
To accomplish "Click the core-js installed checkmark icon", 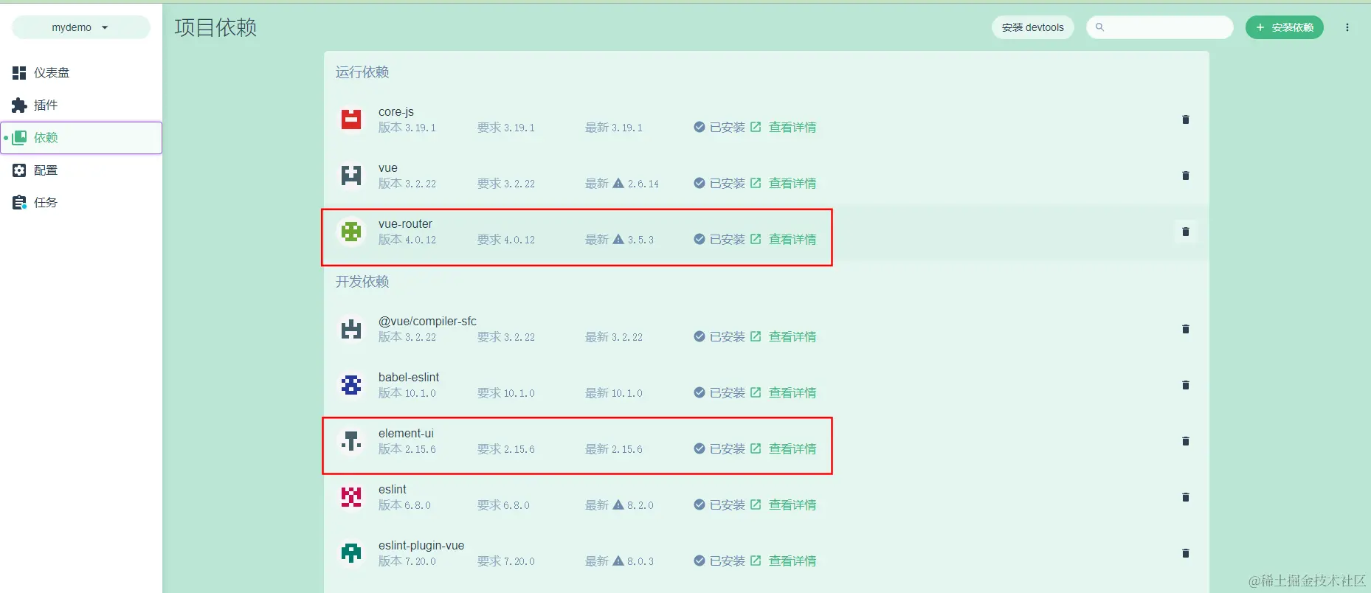I will coord(700,127).
